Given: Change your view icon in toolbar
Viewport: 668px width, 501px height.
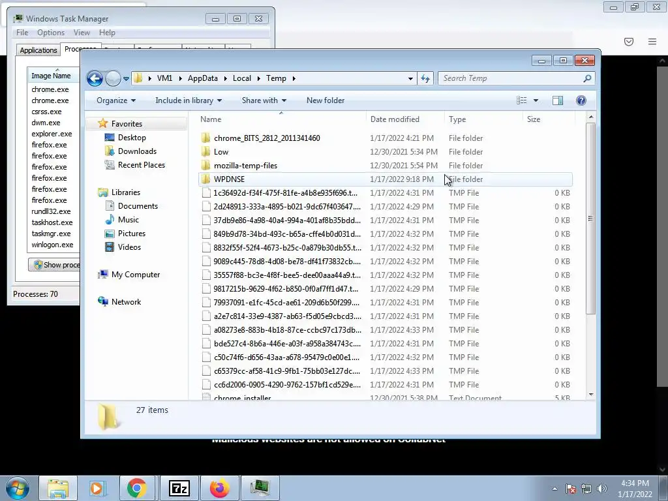Looking at the screenshot, I should pos(521,100).
